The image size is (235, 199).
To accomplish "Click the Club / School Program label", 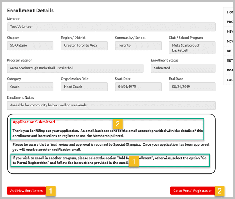I will pyautogui.click(x=186, y=38).
